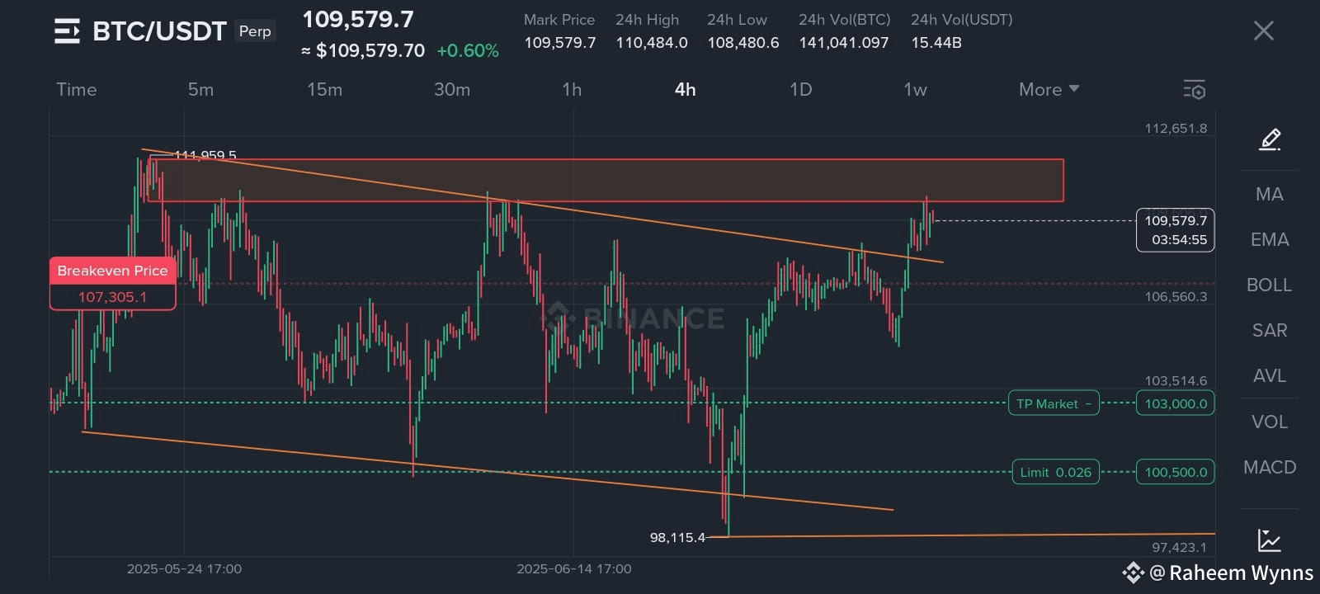Select the 4h timeframe
The image size is (1320, 594).
[x=685, y=89]
